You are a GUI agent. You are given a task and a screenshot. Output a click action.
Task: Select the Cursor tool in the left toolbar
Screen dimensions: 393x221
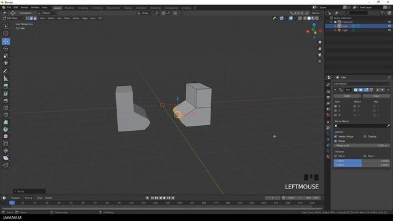point(6,33)
